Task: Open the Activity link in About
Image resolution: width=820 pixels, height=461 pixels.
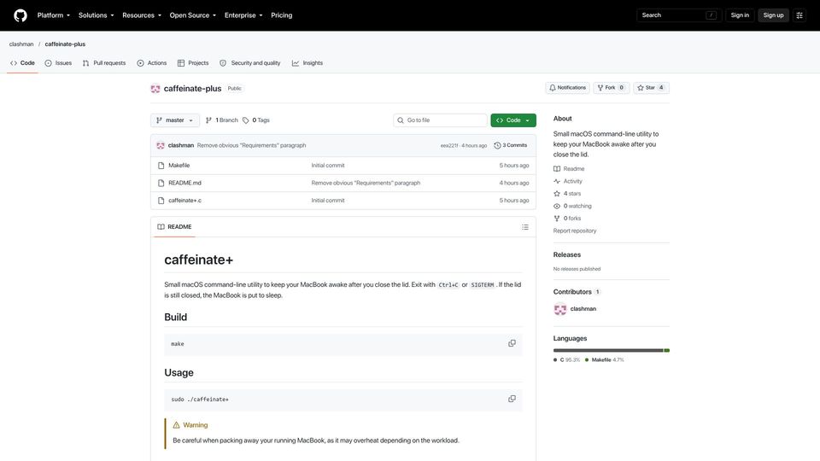Action: pyautogui.click(x=568, y=181)
